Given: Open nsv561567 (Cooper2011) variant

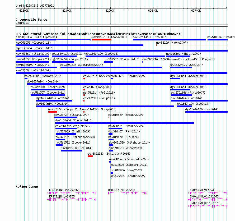Looking at the screenshot, I should point(108,62).
